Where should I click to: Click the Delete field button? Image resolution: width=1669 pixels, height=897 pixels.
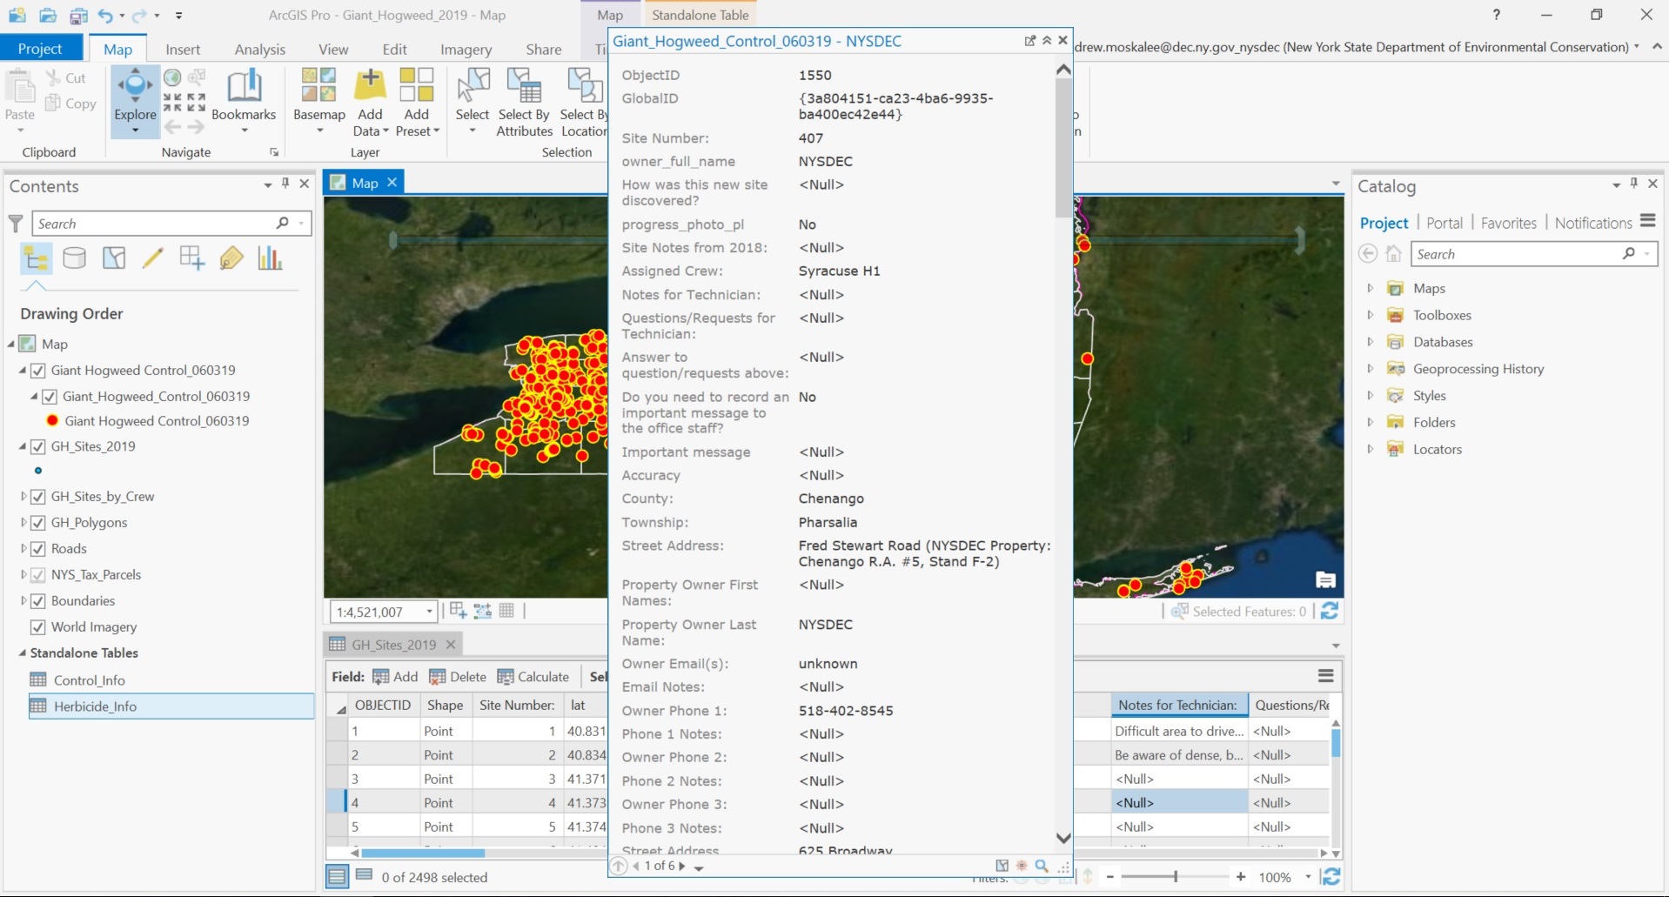point(458,677)
